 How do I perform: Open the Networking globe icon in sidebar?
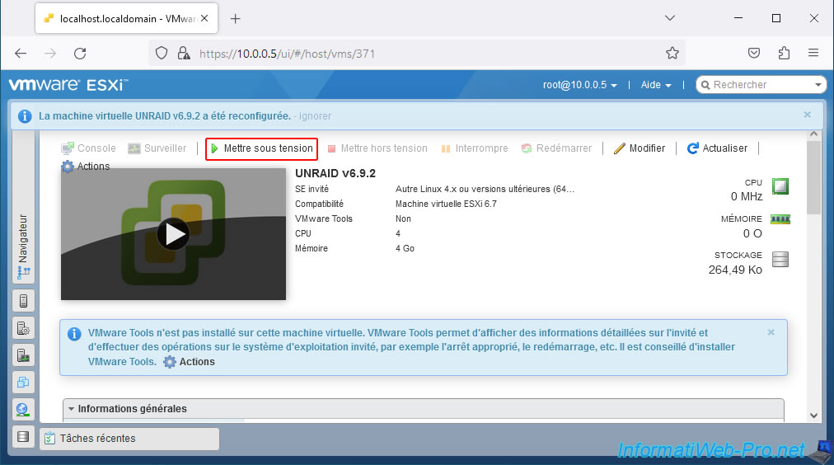(23, 410)
